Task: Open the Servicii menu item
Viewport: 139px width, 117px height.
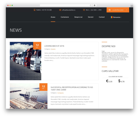Action: click(x=91, y=17)
